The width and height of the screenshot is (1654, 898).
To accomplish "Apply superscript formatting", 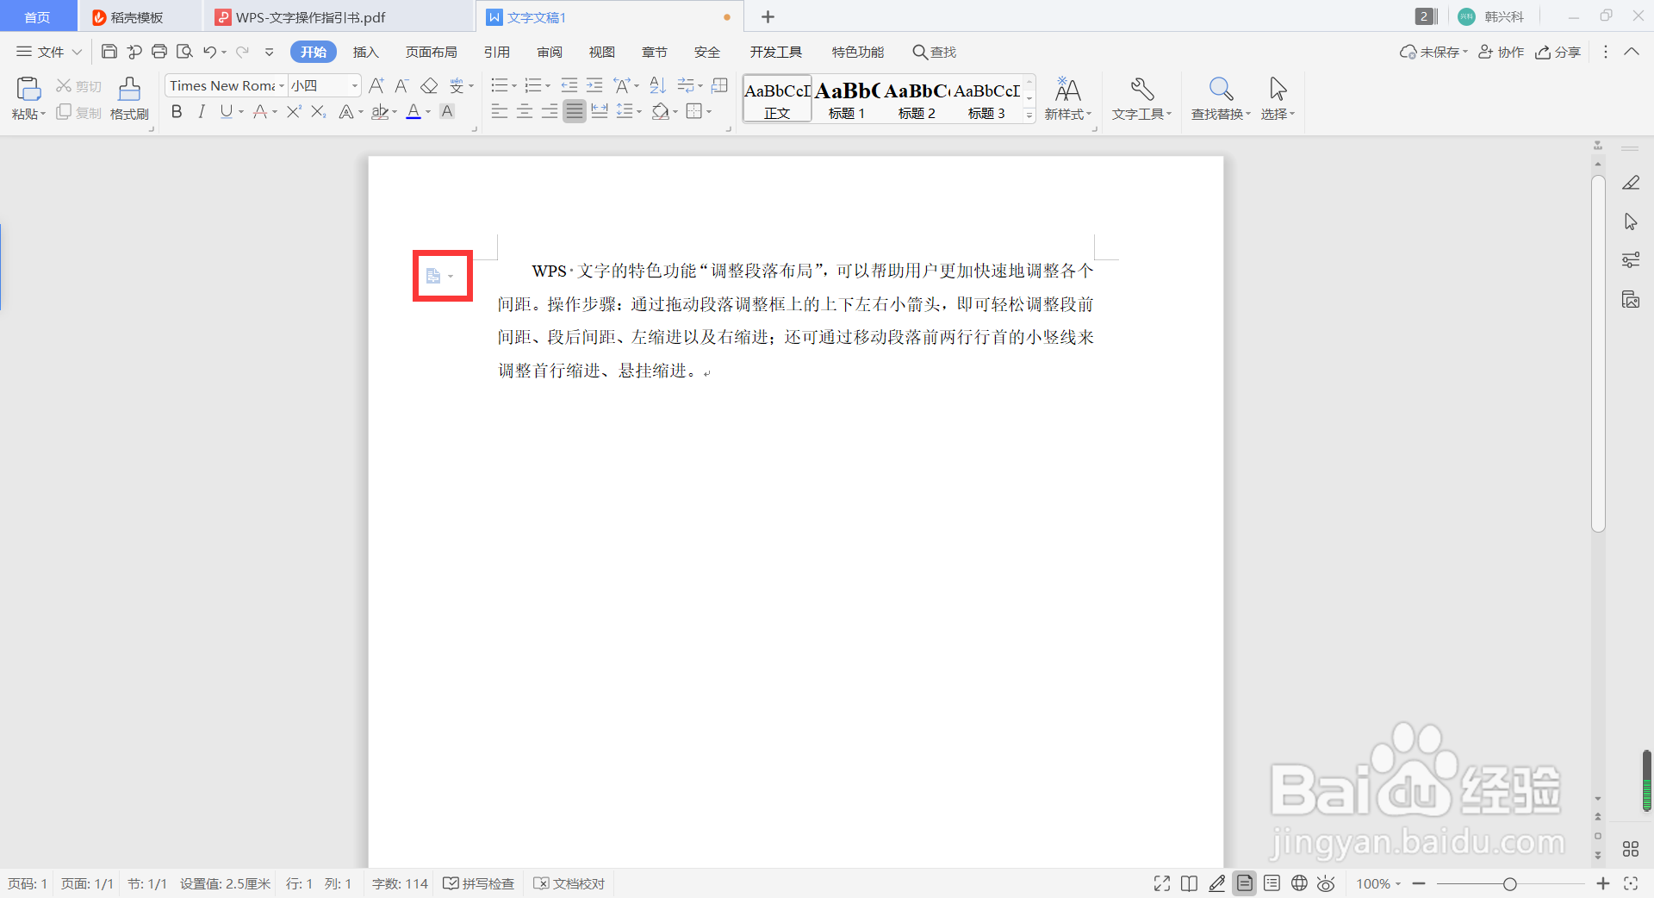I will (294, 111).
